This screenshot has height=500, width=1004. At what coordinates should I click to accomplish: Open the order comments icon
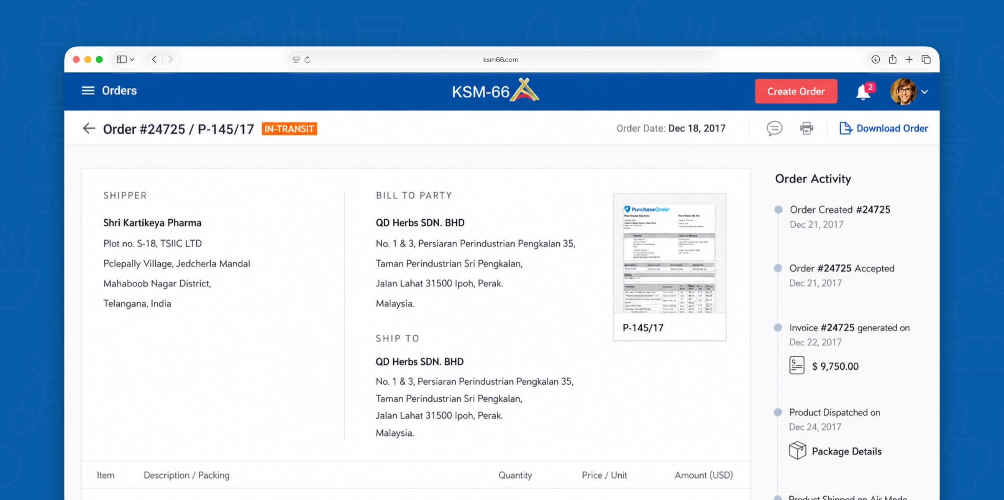pos(774,128)
